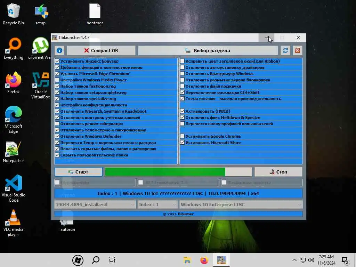
Task: Select the uTorrent Web desktop shortcut
Action: click(x=40, y=49)
